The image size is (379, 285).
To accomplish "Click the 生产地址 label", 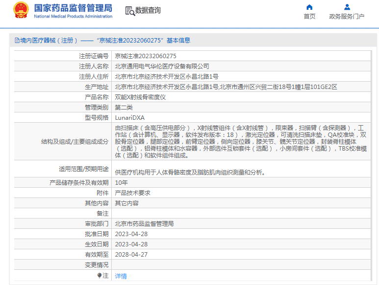I will pos(97,87).
